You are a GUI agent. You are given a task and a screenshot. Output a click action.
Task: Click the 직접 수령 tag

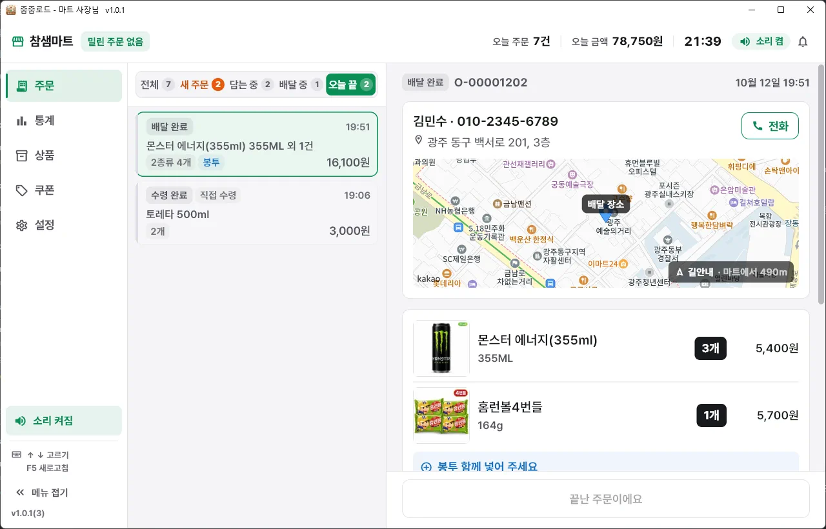click(218, 195)
